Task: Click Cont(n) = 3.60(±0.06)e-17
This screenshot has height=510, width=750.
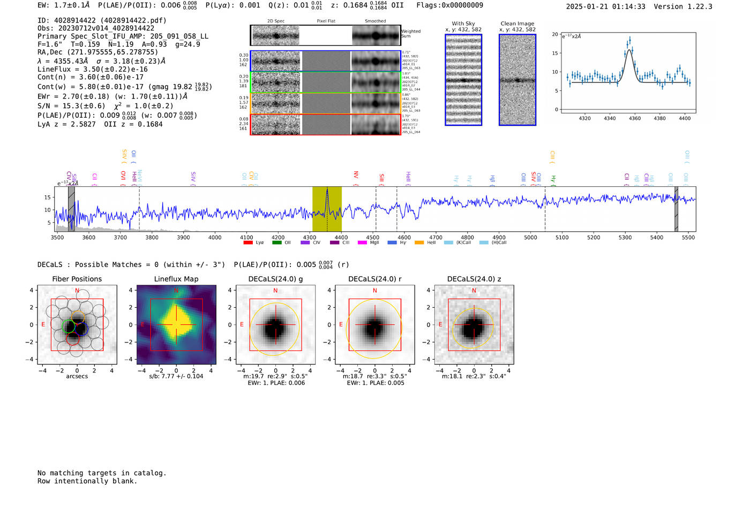Action: tap(91, 77)
